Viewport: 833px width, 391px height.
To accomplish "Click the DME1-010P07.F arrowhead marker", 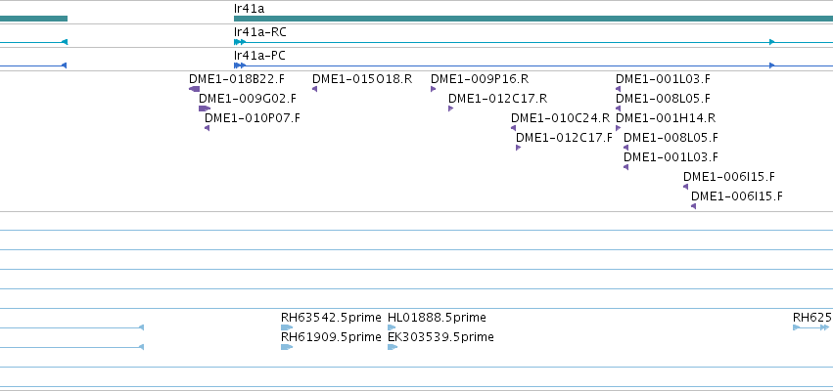I will (208, 128).
